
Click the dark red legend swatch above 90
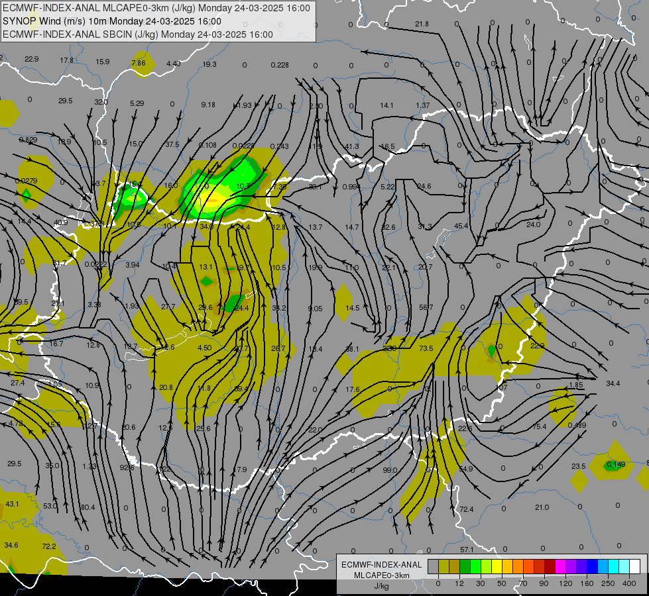550,566
